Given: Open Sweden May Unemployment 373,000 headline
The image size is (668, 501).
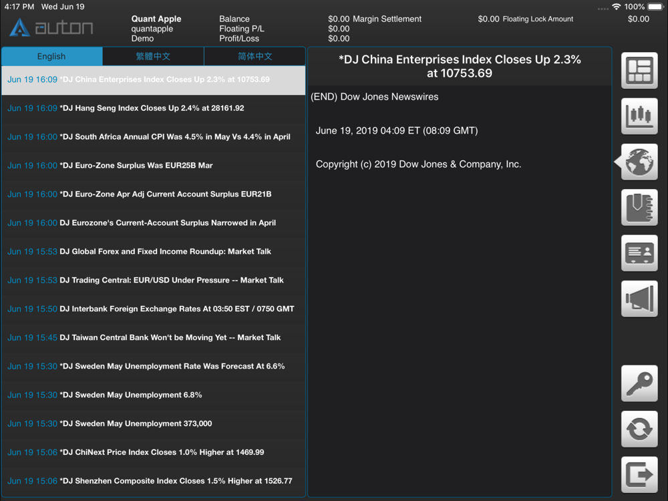Looking at the screenshot, I should [154, 424].
